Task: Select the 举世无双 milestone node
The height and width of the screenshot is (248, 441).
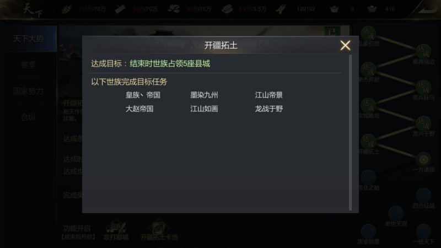Action: tap(396, 213)
